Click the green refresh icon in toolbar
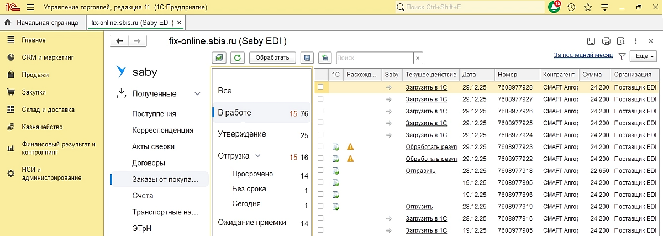This screenshot has width=663, height=236. [238, 57]
